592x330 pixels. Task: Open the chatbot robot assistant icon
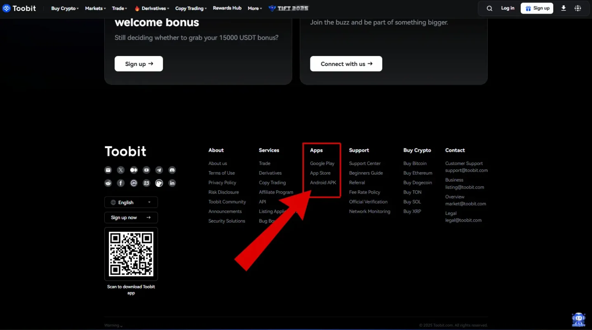point(579,320)
